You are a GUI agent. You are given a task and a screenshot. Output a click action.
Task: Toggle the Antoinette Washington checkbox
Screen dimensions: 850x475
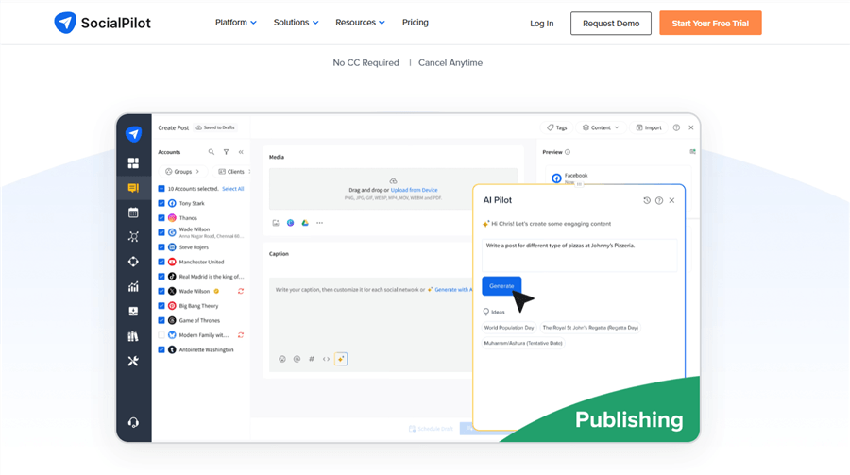[x=161, y=349]
